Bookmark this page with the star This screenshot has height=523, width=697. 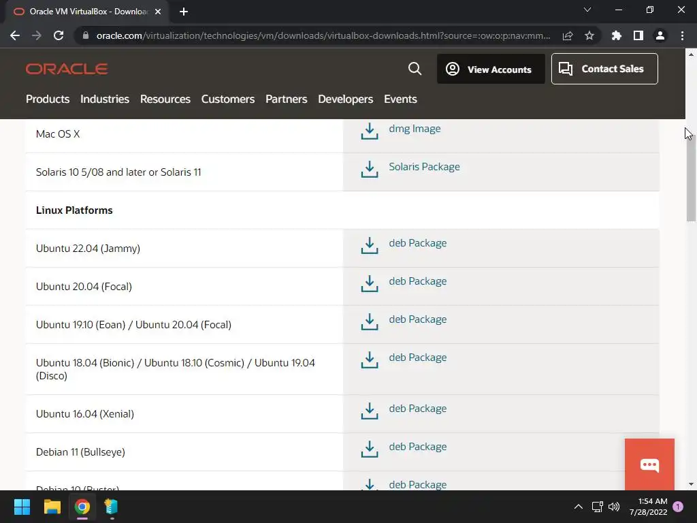[589, 35]
